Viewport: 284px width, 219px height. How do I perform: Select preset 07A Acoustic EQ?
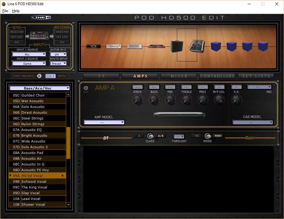[37, 130]
